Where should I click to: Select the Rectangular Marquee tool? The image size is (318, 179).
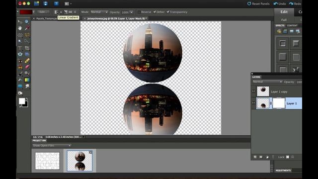click(x=20, y=35)
